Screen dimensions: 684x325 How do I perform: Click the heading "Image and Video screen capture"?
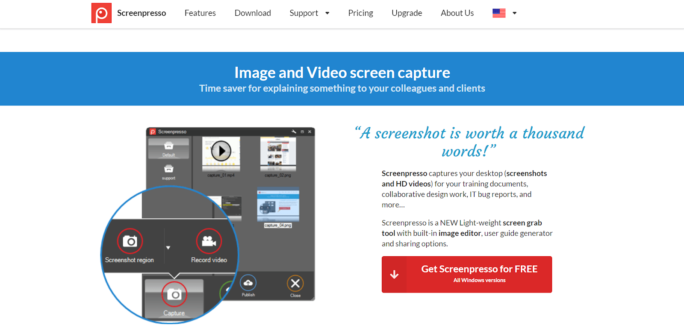click(x=342, y=73)
